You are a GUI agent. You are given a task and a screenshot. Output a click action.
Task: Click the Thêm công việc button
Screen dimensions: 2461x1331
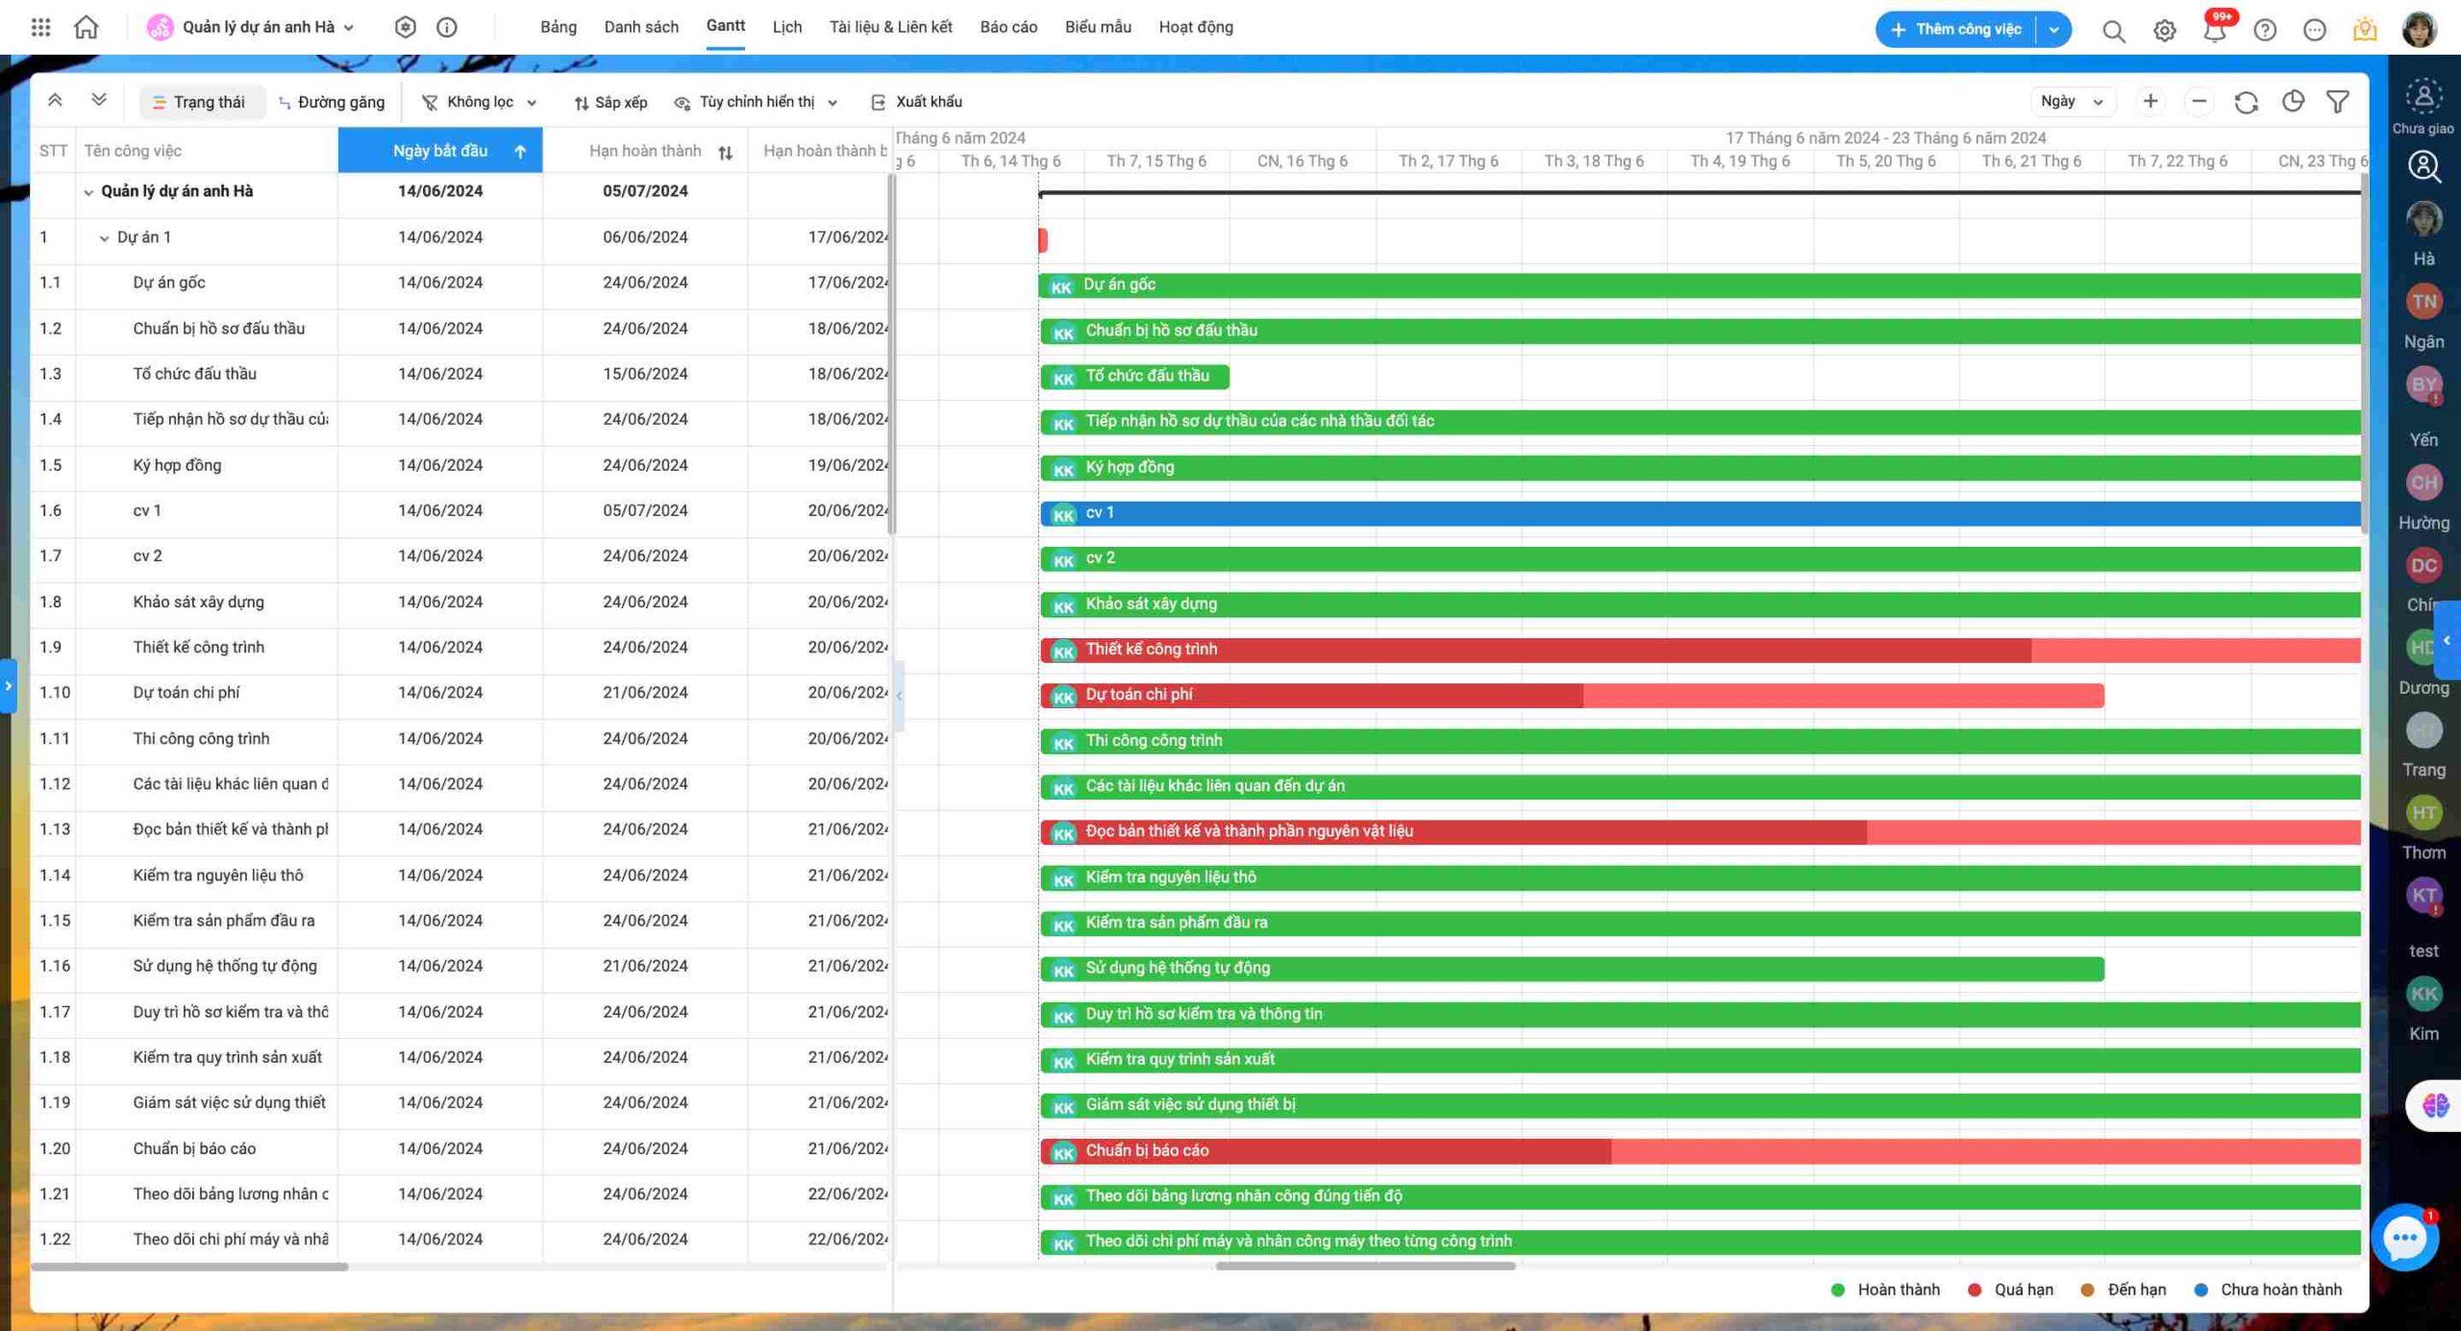tap(1955, 30)
